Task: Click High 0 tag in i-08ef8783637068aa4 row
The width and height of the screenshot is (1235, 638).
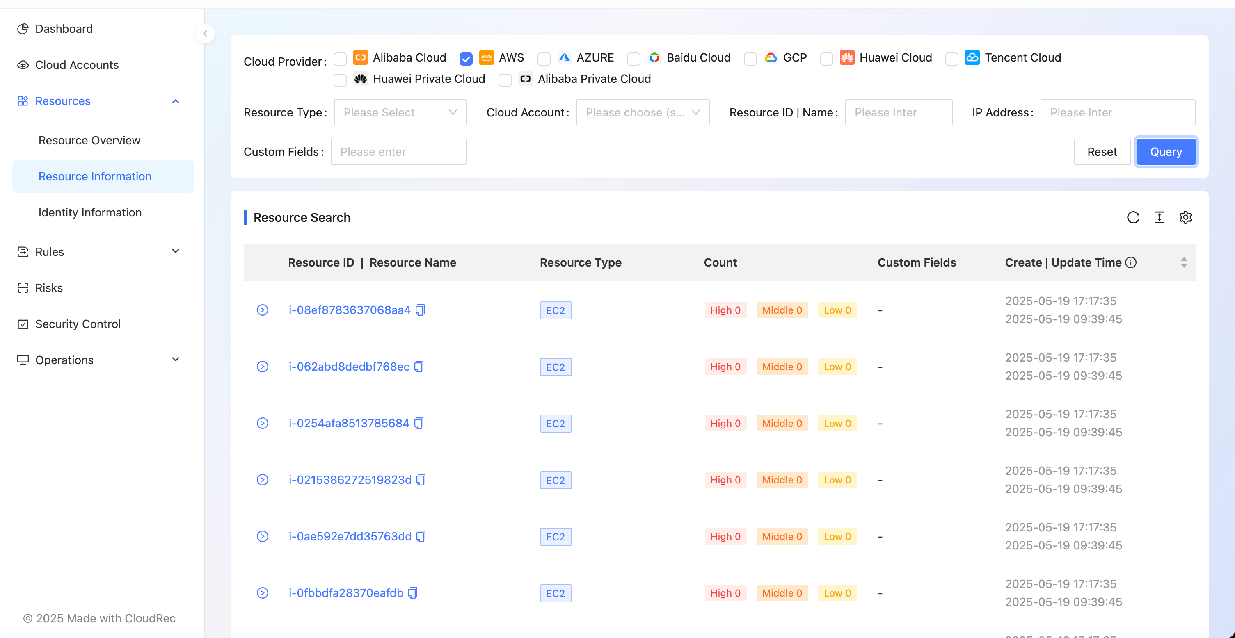Action: point(725,310)
